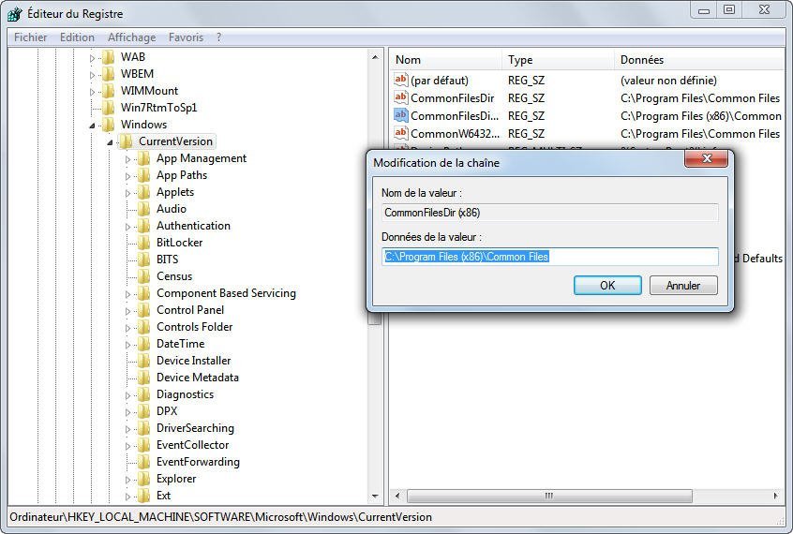Sort values by the Données column header
Viewport: 793px width, 534px height.
(700, 60)
